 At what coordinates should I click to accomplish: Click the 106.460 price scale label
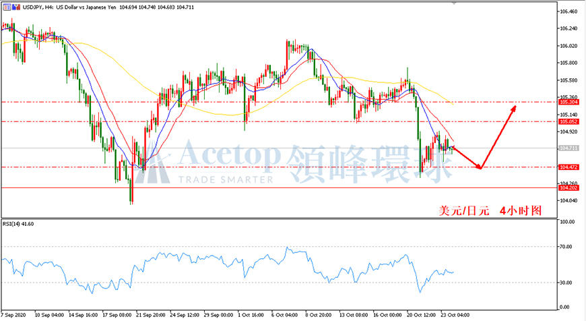568,11
